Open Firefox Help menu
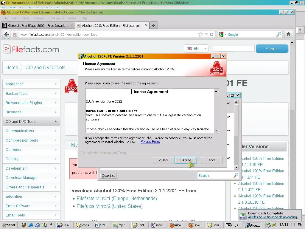 click(84, 18)
